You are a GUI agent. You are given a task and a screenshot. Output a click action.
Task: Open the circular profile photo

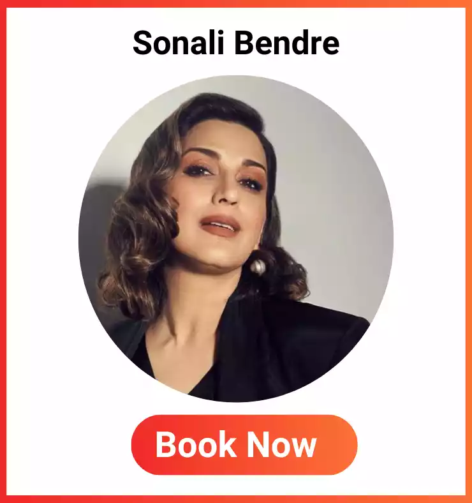[236, 238]
